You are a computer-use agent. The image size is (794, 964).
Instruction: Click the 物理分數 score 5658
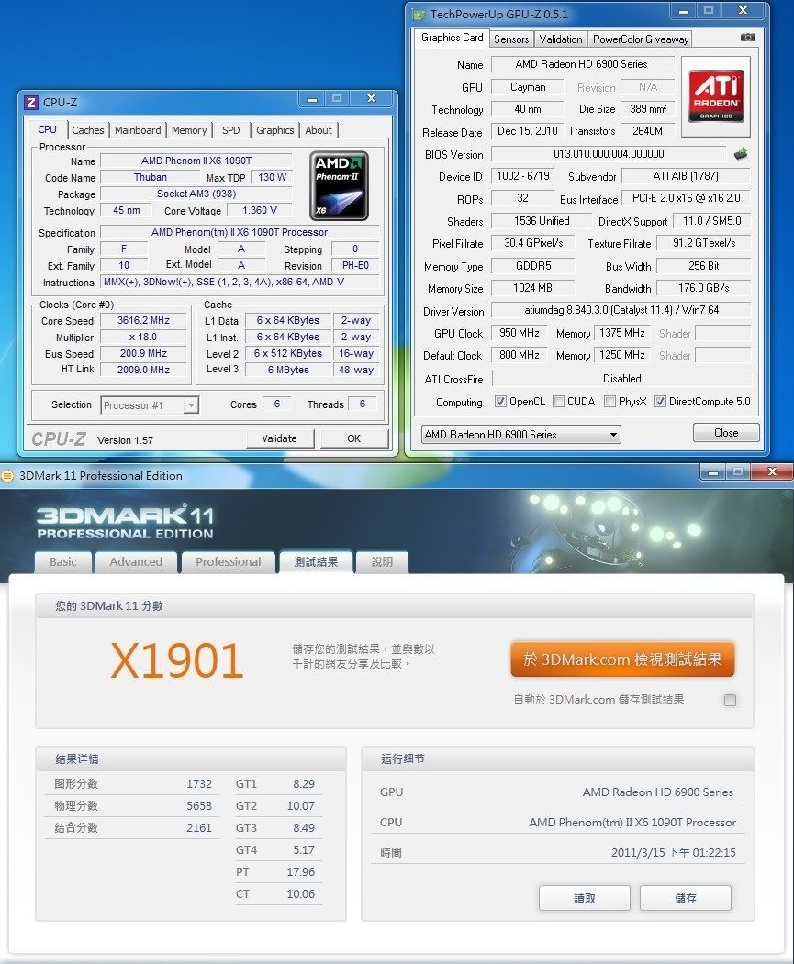[198, 806]
